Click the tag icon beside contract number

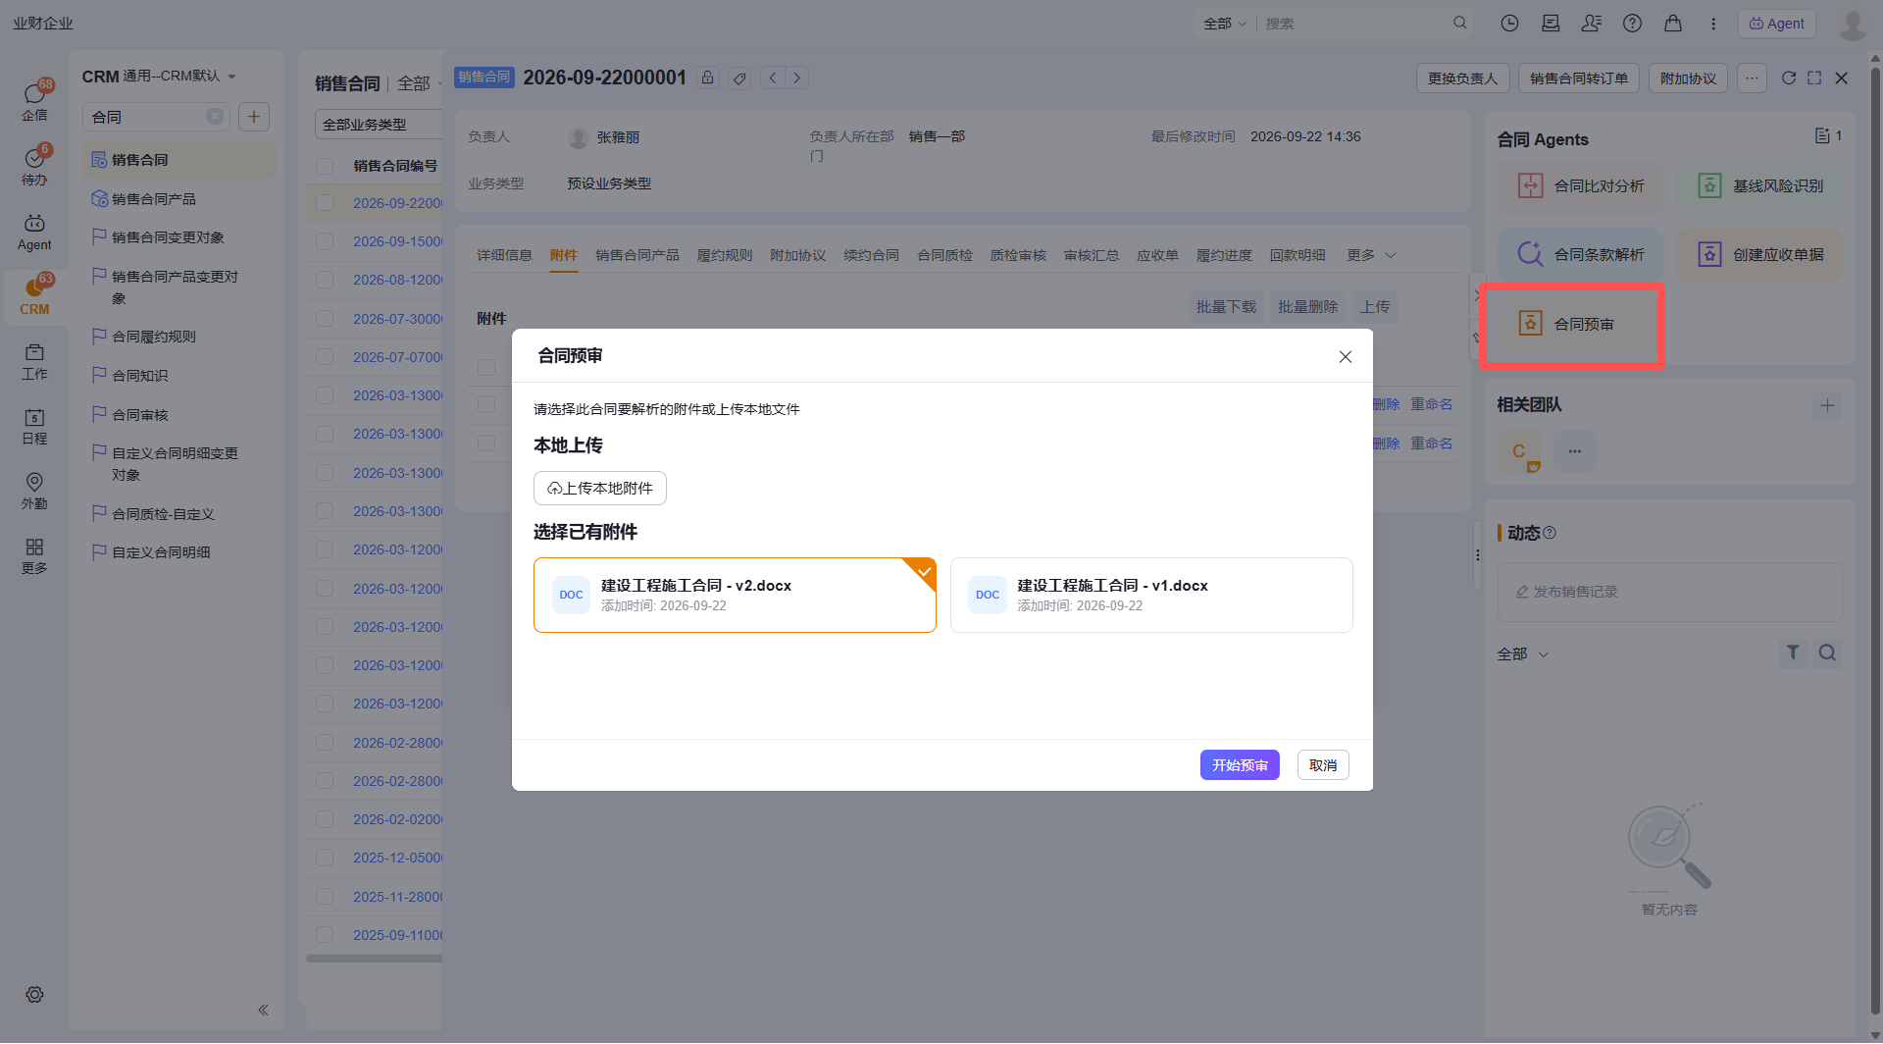(x=739, y=78)
